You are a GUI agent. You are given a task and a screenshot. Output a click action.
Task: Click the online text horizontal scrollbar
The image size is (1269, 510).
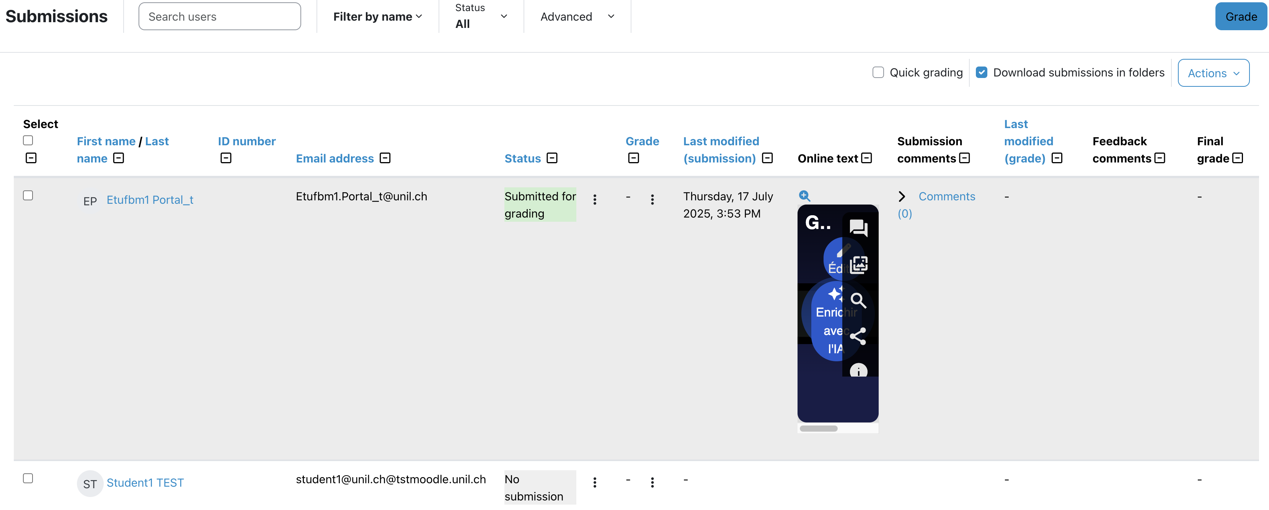click(818, 428)
